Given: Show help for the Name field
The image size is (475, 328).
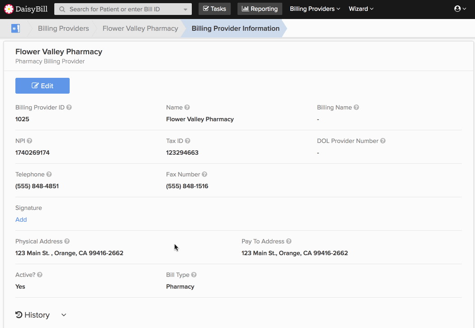Looking at the screenshot, I should coord(187,107).
